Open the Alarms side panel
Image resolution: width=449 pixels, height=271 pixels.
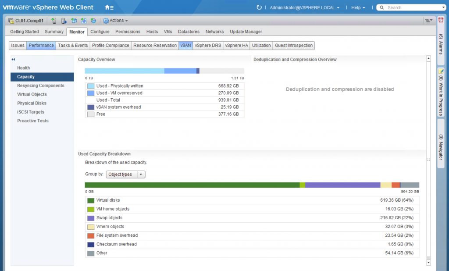pyautogui.click(x=441, y=39)
